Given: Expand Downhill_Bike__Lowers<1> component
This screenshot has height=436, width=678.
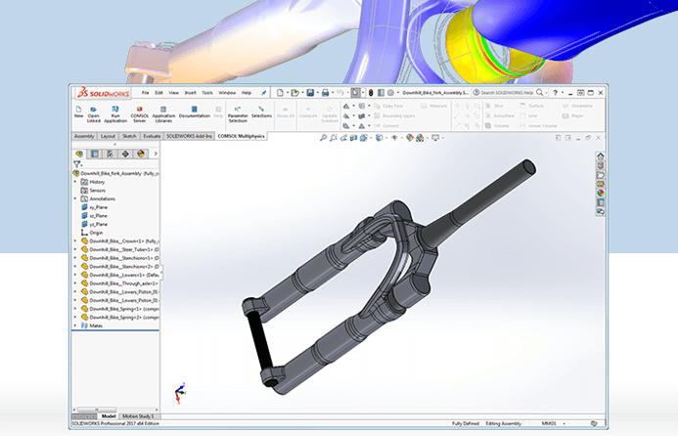Looking at the screenshot, I should tap(75, 275).
